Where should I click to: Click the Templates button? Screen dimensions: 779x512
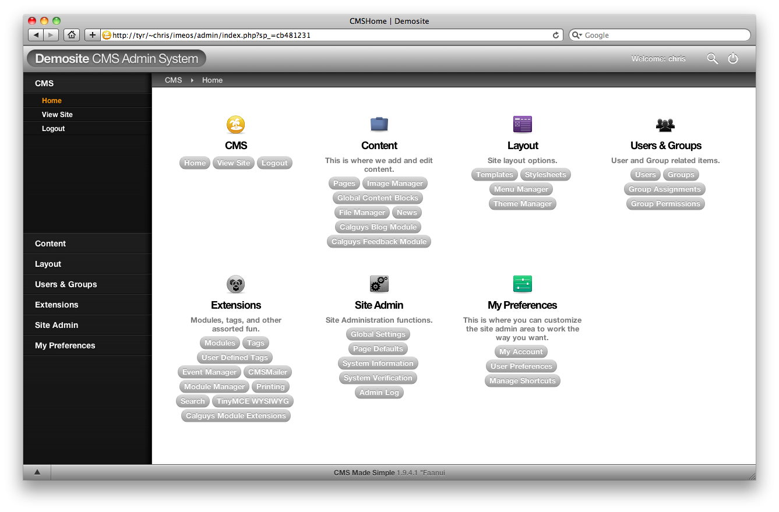495,175
